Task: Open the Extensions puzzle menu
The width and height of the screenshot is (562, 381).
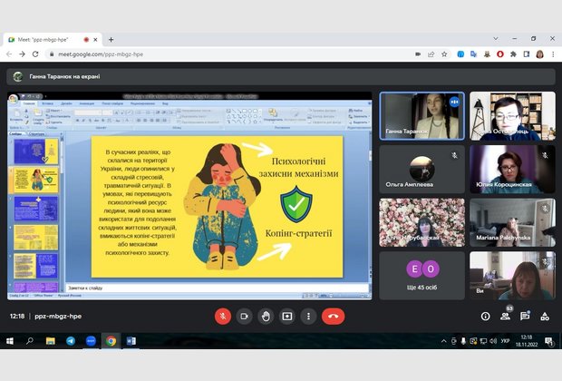Action: [513, 54]
